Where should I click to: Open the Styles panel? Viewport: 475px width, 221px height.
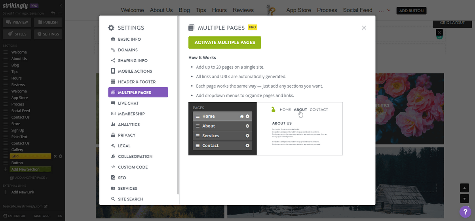tap(17, 34)
